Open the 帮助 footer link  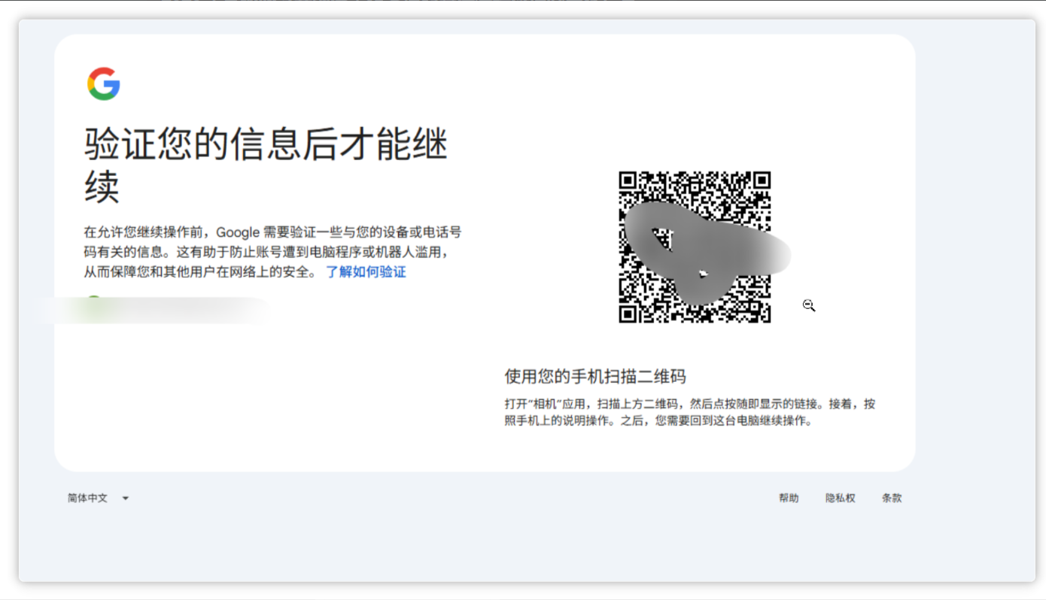[x=789, y=498]
